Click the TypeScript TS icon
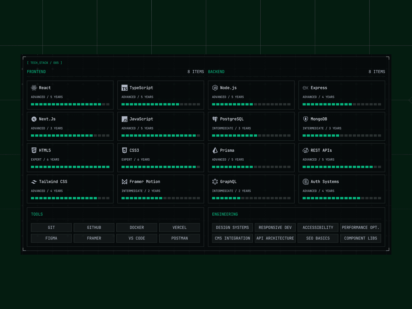The height and width of the screenshot is (309, 412). (125, 88)
